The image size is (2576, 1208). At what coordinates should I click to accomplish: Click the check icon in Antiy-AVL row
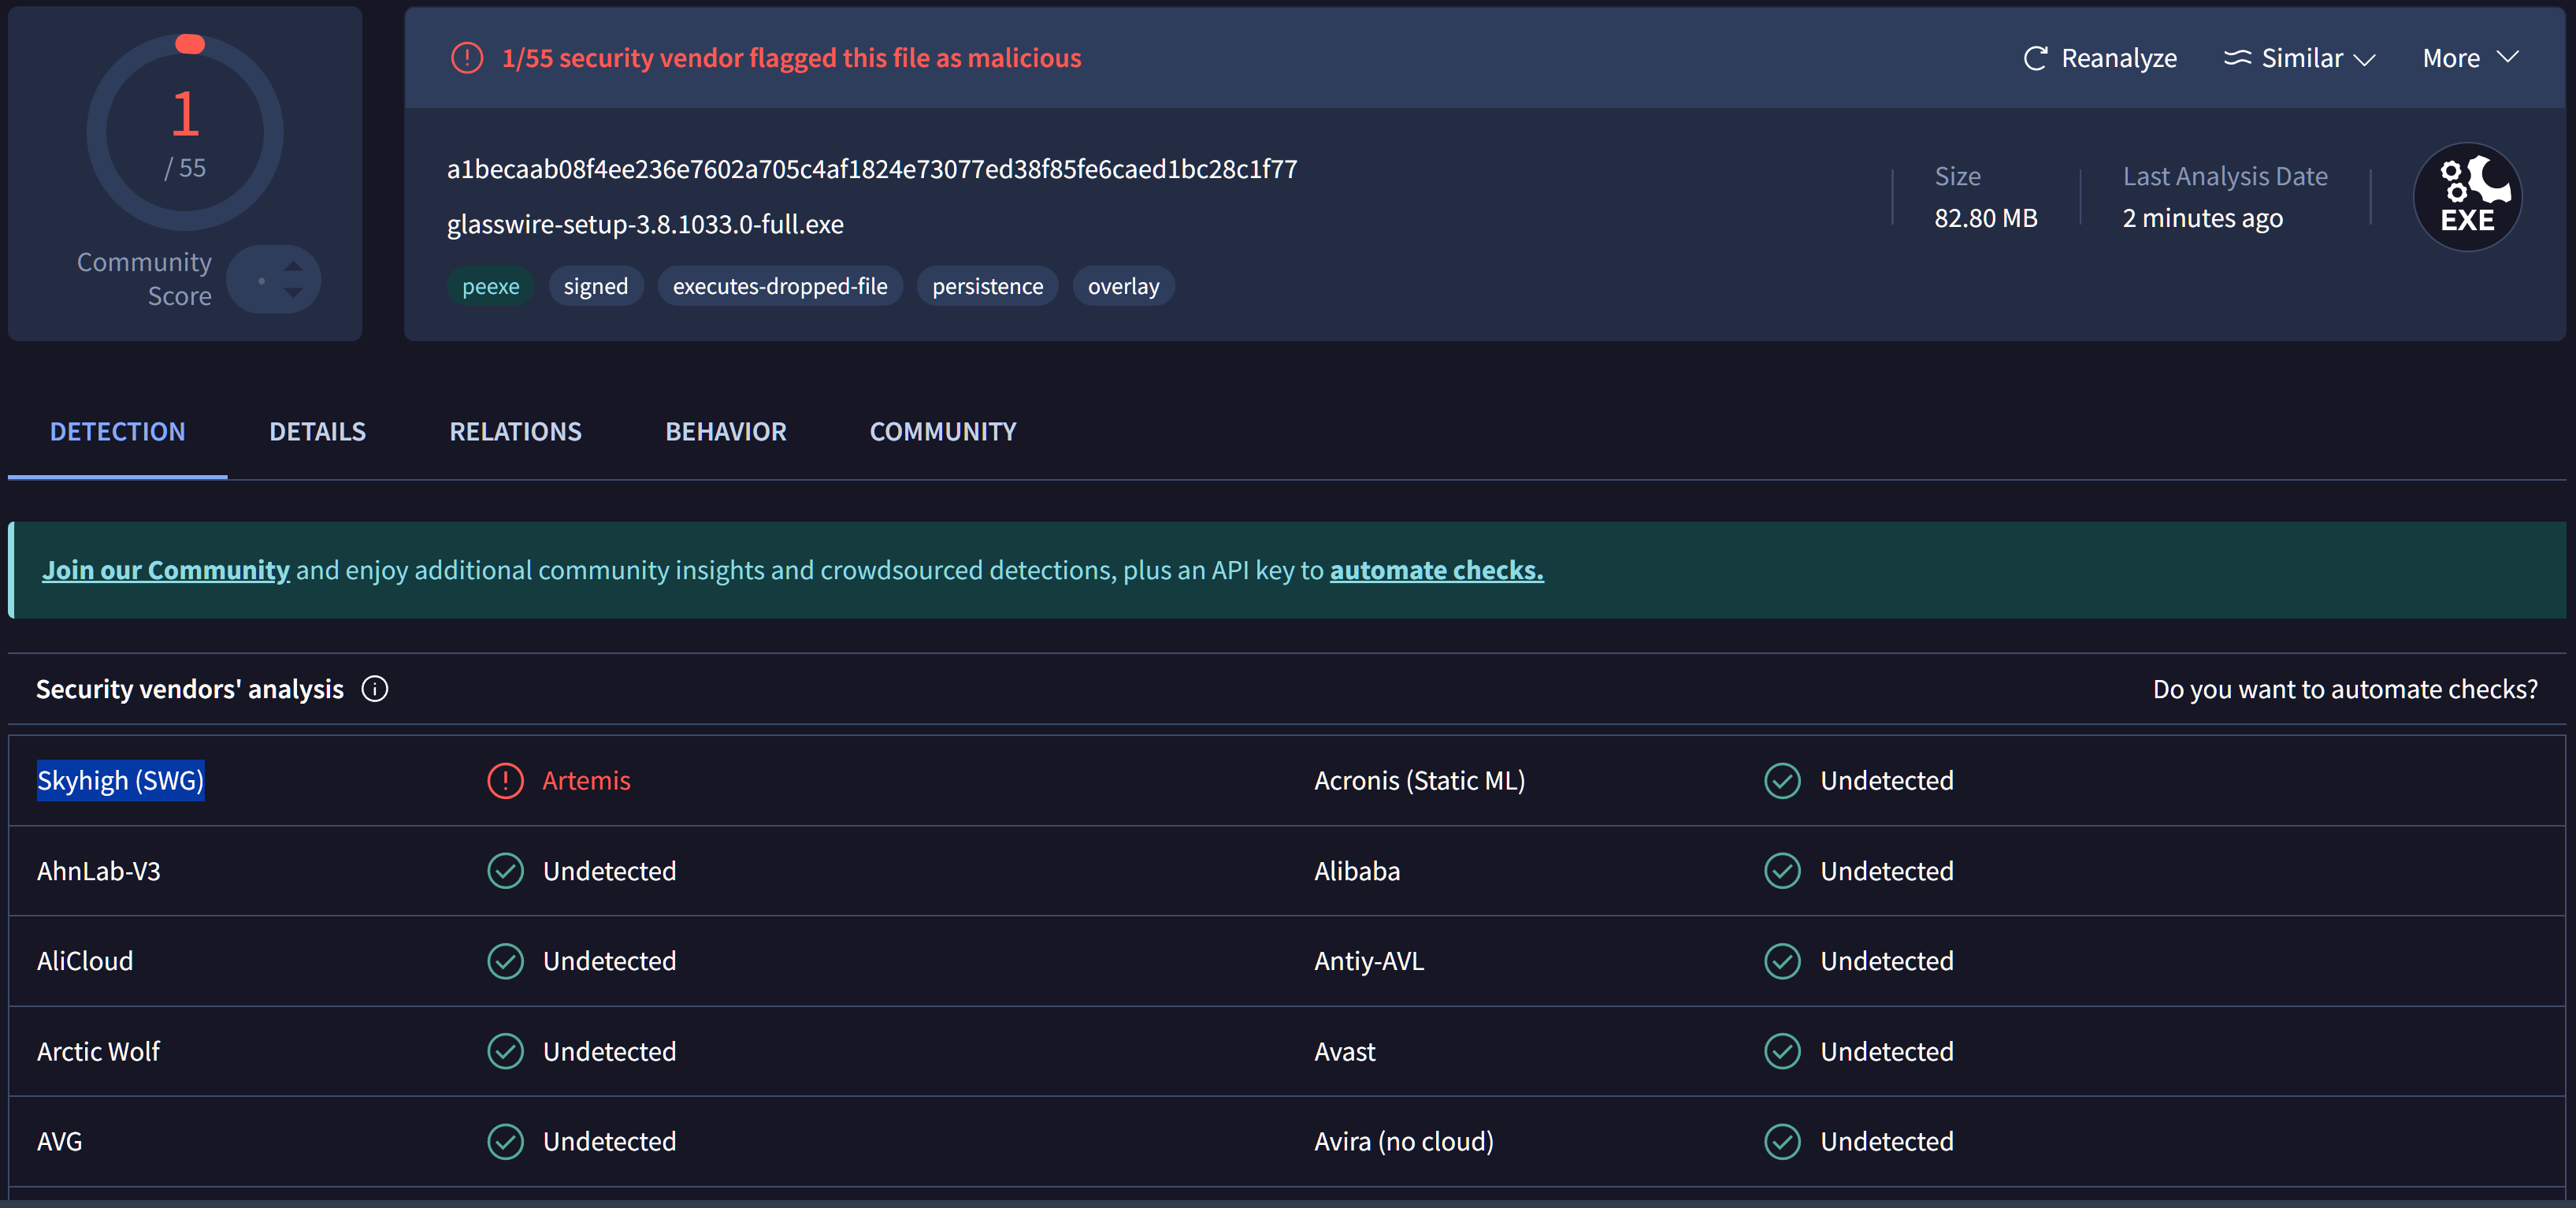click(1782, 961)
